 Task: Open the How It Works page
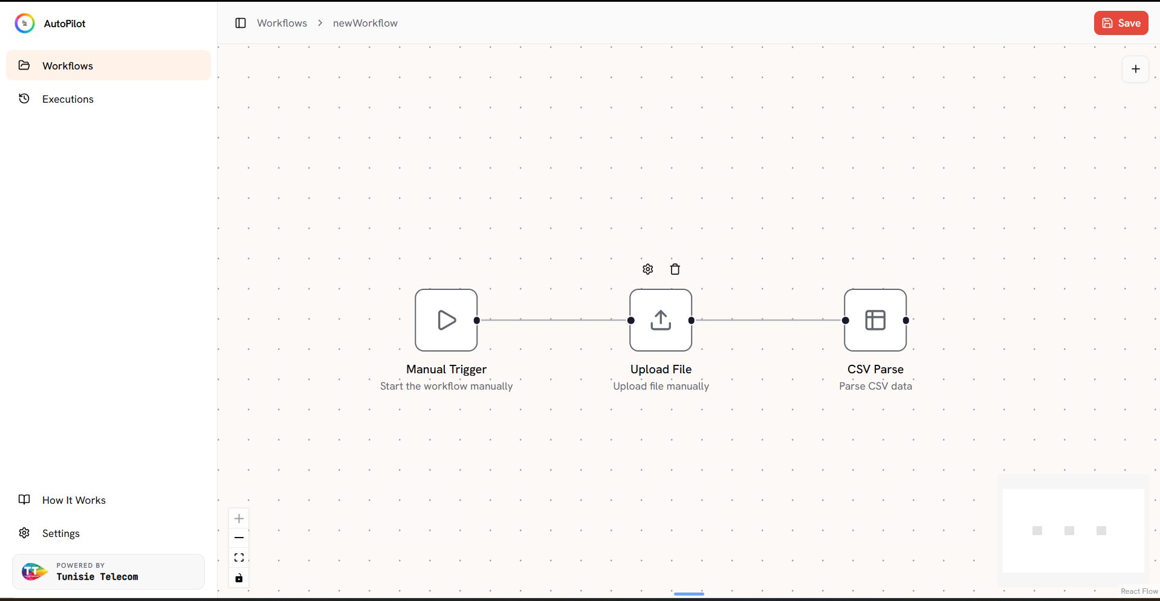coord(108,500)
